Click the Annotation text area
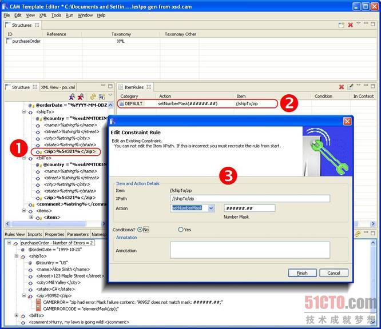The image size is (381, 329). click(250, 250)
